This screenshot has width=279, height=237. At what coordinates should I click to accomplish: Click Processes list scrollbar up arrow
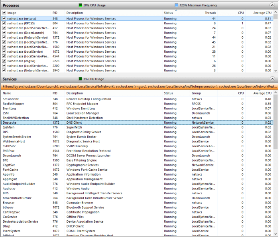click(275, 12)
